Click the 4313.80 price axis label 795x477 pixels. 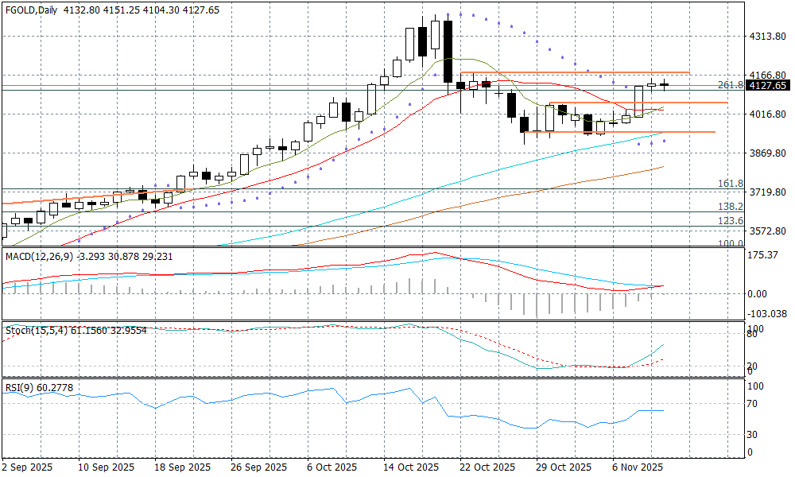click(767, 37)
